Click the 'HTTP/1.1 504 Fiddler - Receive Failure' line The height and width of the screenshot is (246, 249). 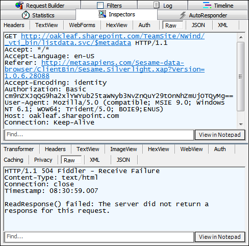[82, 171]
